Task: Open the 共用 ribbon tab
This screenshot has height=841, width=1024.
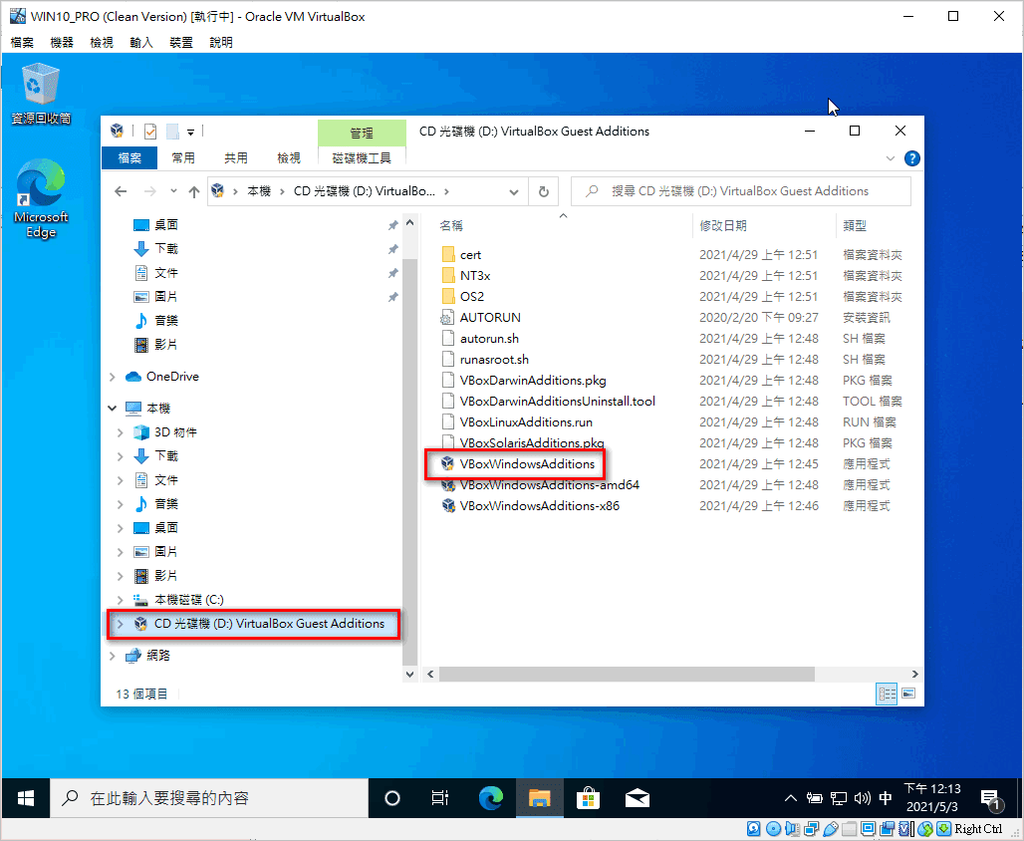Action: click(x=236, y=158)
